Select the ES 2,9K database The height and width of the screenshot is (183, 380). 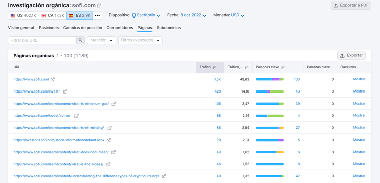coord(80,16)
